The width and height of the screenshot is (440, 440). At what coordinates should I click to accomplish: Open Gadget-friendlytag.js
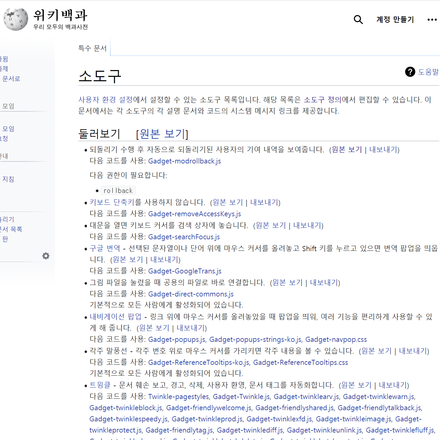pos(179,430)
